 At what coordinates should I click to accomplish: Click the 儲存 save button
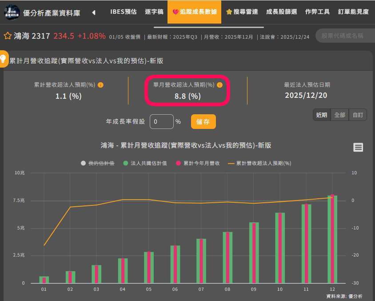pos(203,121)
